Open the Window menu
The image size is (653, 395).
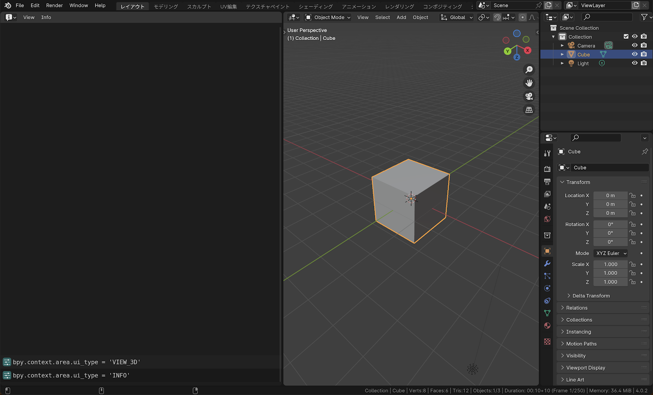[79, 5]
